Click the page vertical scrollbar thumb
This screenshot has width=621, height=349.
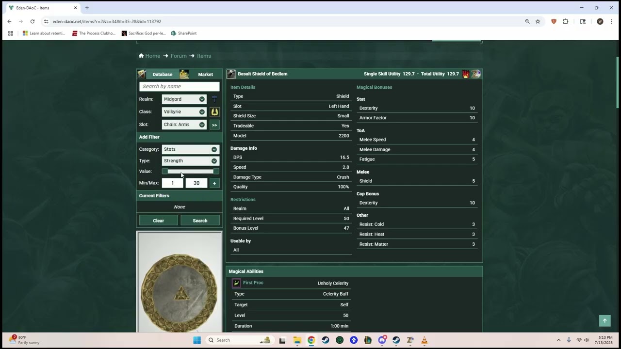618,82
